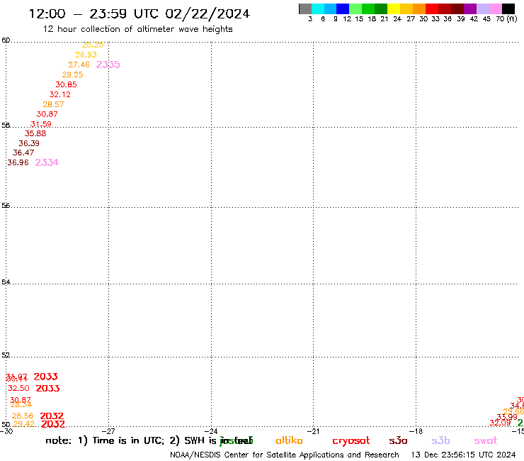Click the wave height value 28.57
The image size is (524, 461).
click(54, 104)
